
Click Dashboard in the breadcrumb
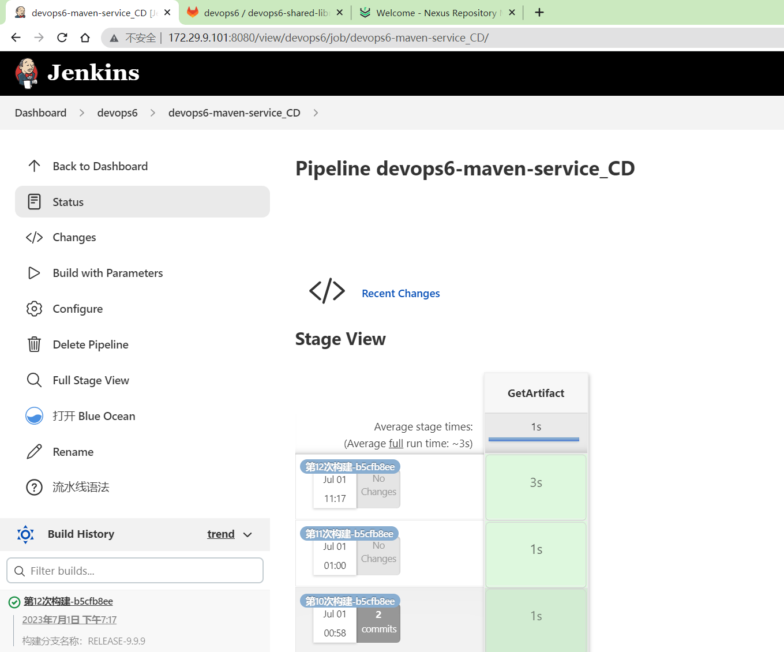tap(40, 113)
